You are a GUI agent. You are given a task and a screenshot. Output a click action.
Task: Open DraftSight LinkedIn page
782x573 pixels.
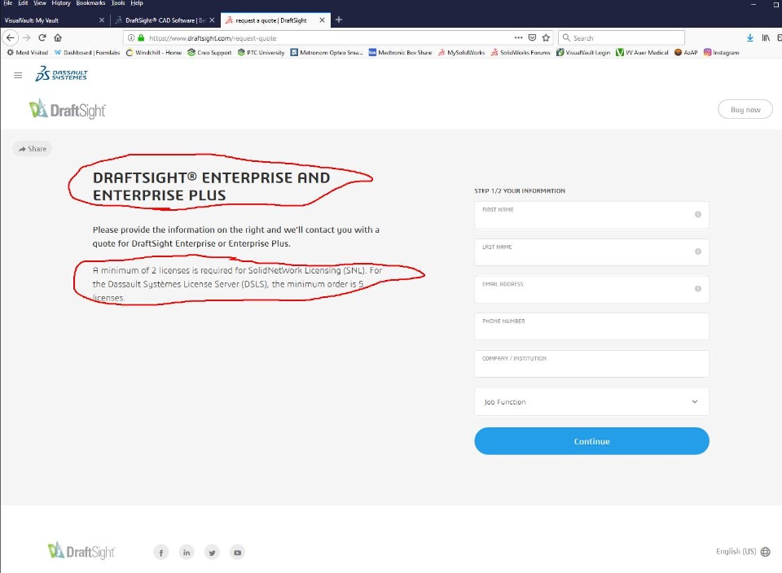pyautogui.click(x=187, y=552)
